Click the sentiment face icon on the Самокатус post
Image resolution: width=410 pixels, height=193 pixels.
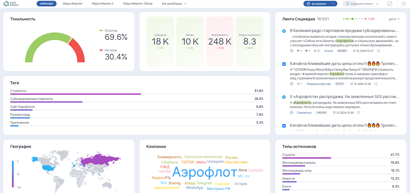point(292,112)
